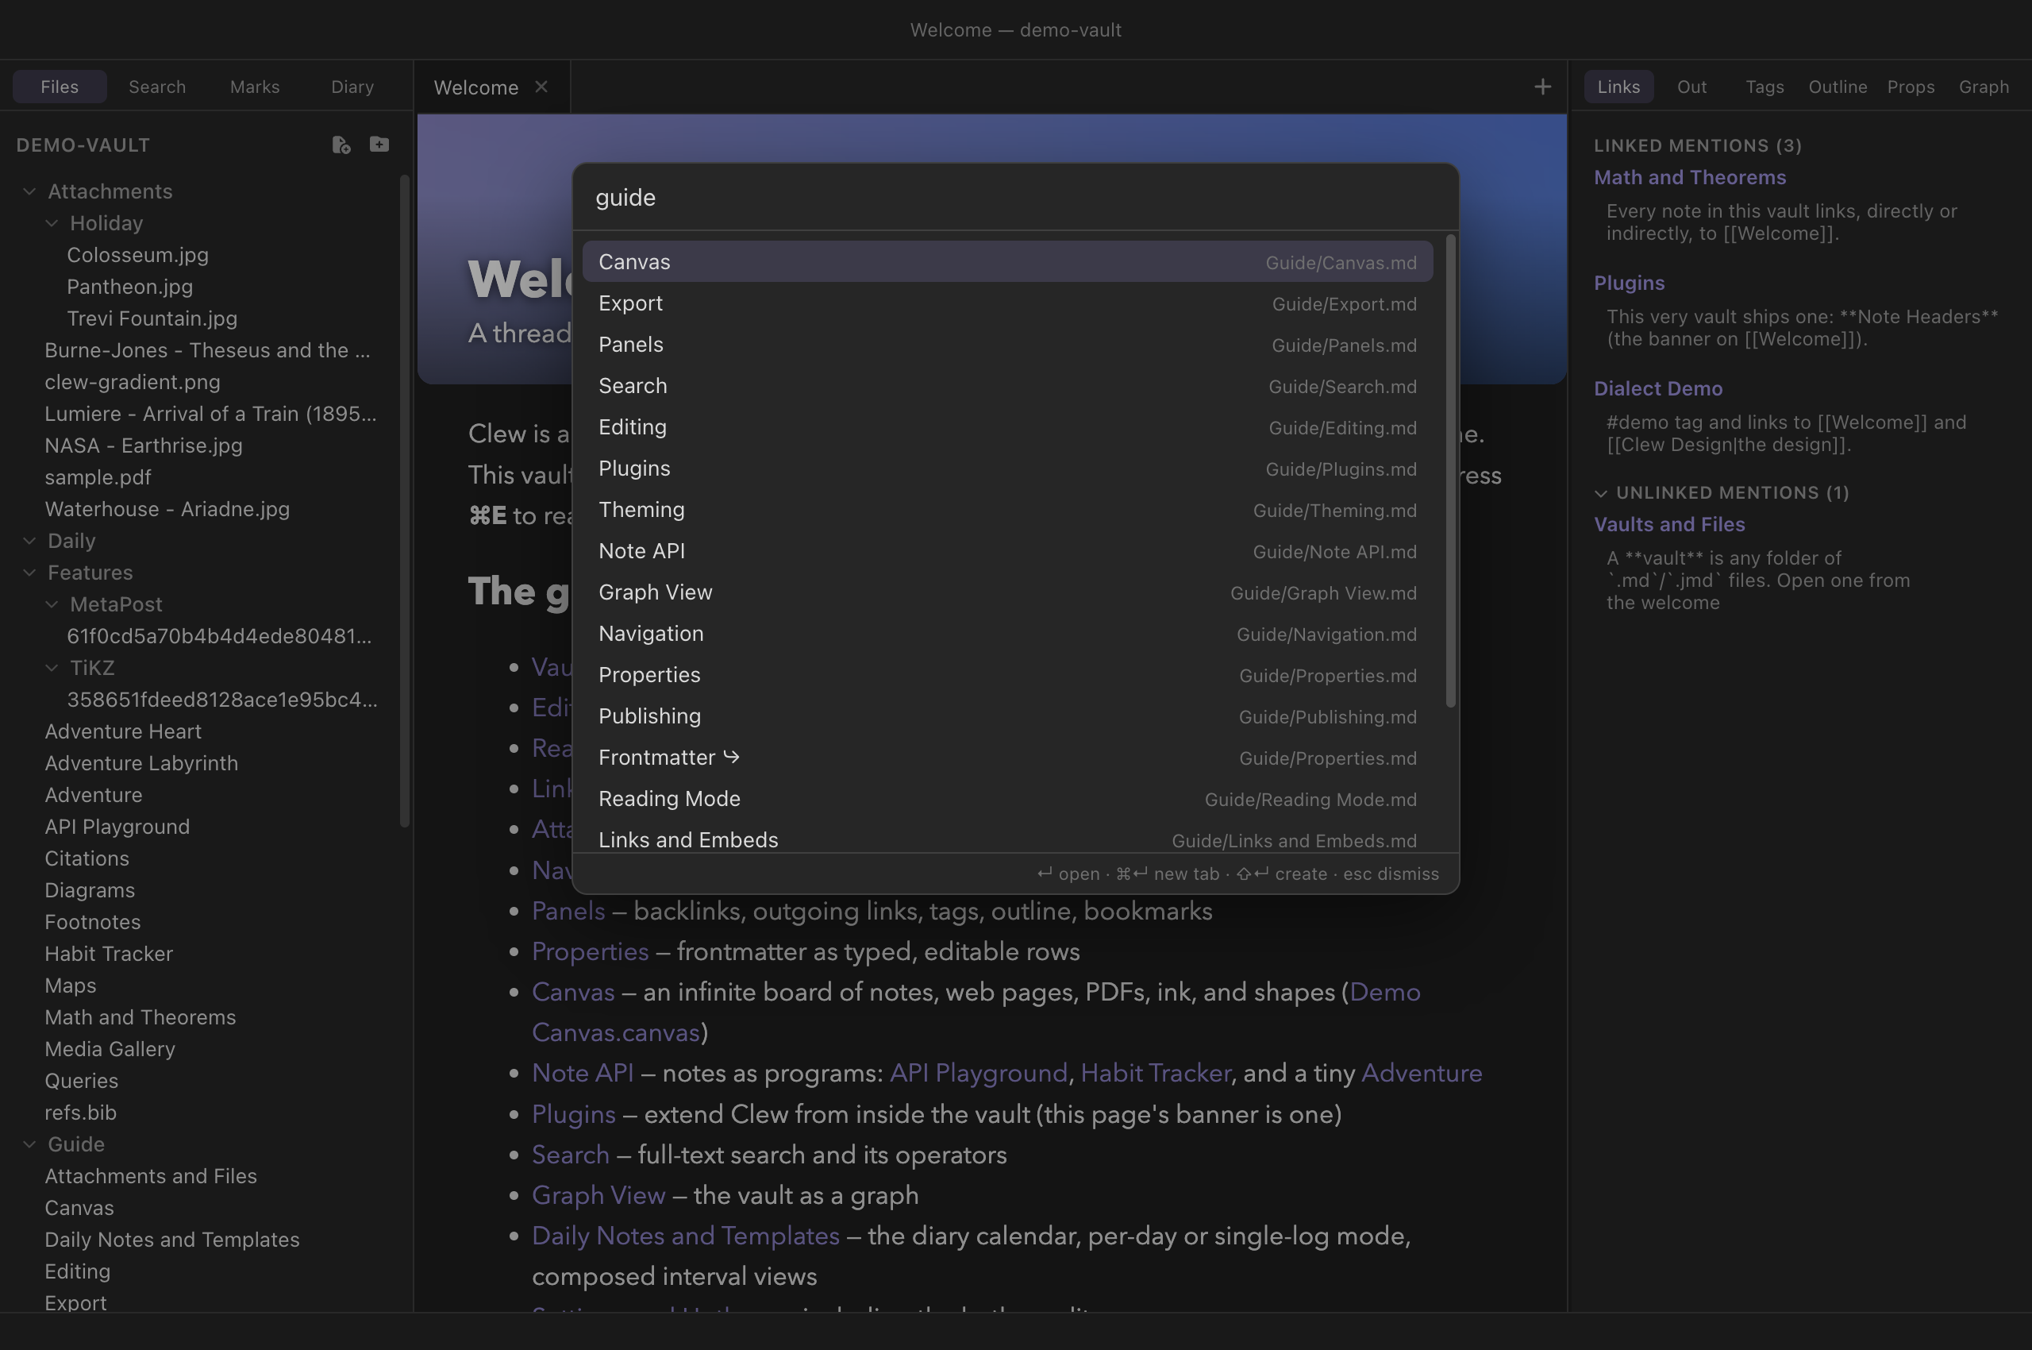Collapse the TiKZ folder
2032x1350 pixels.
[52, 668]
